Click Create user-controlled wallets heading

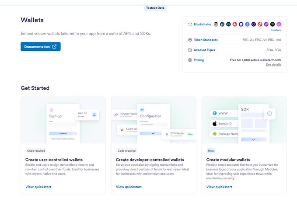coord(54,160)
